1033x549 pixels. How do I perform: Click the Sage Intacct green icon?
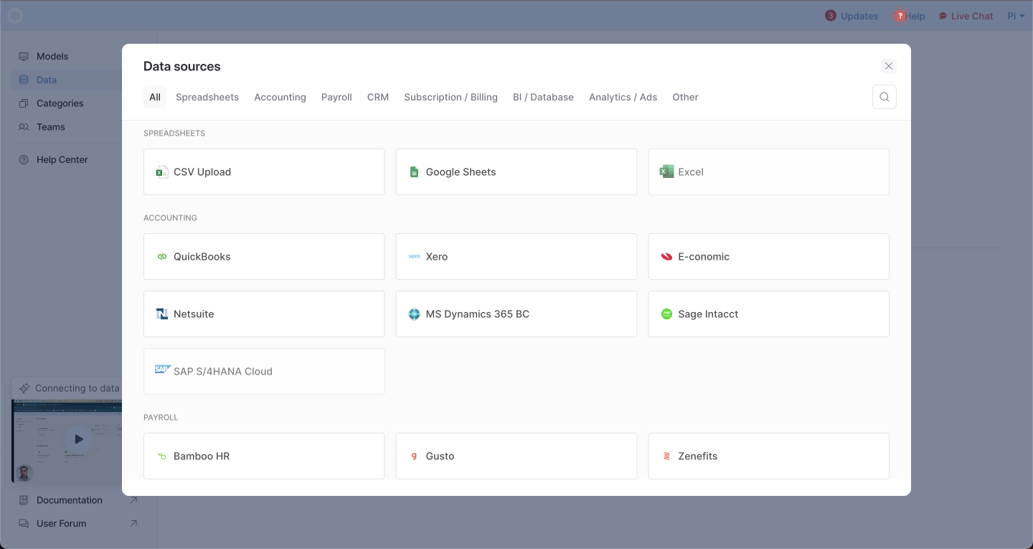pos(666,314)
